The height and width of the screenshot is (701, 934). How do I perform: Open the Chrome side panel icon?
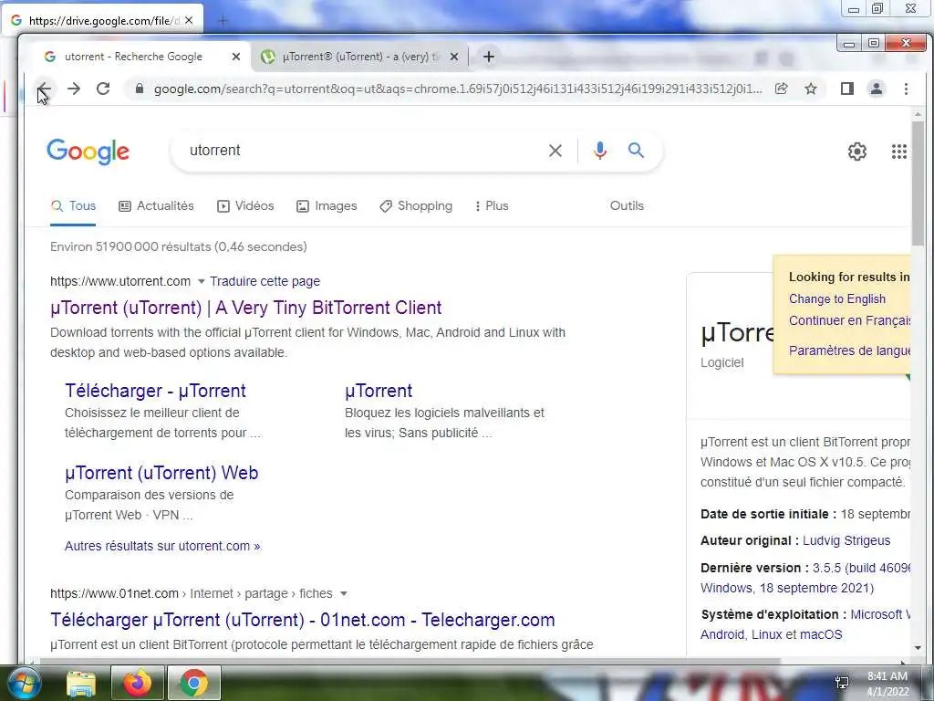click(x=847, y=89)
